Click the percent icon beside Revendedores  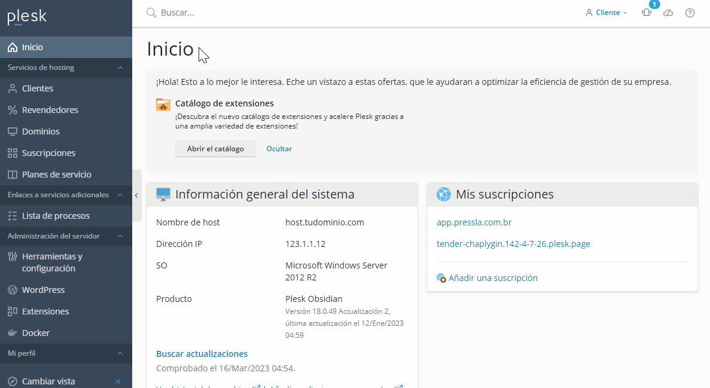pyautogui.click(x=13, y=110)
